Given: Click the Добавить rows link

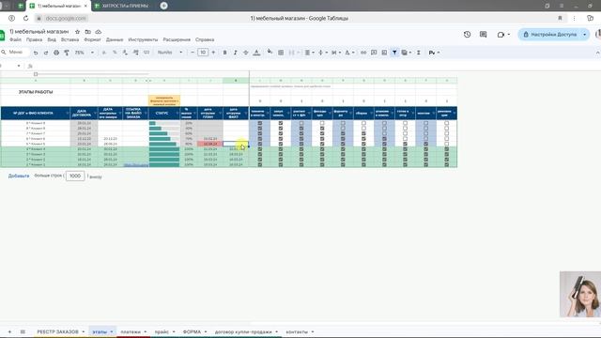Looking at the screenshot, I should tap(19, 176).
